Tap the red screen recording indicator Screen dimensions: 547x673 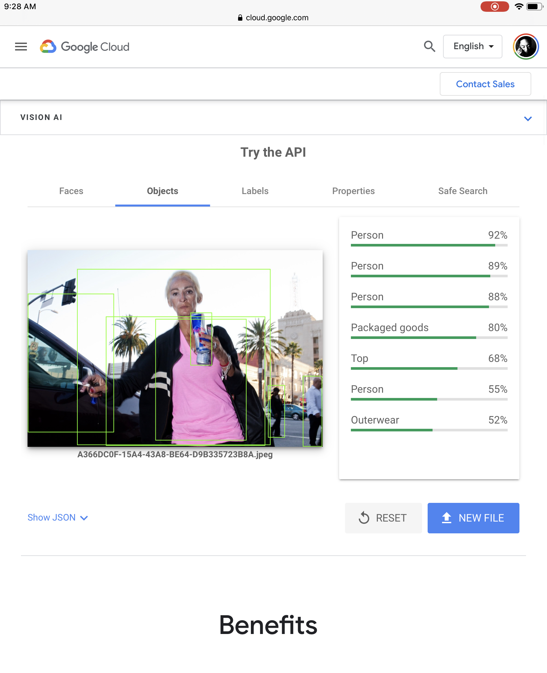coord(495,7)
